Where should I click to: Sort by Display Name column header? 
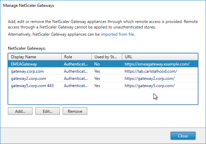pos(35,57)
